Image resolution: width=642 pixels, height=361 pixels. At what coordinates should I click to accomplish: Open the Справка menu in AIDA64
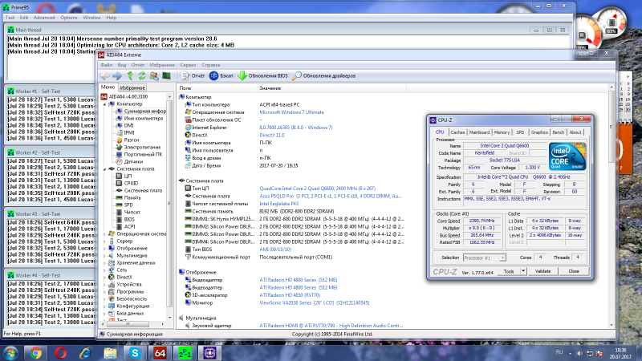pos(211,65)
